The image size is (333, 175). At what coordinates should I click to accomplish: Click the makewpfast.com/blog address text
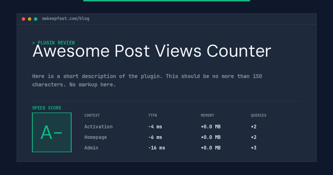tap(66, 19)
